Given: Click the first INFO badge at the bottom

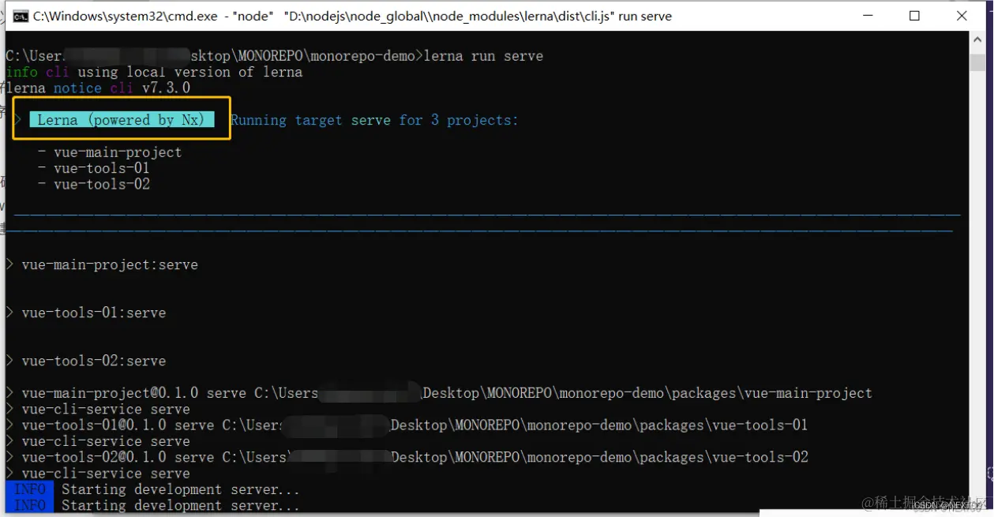Looking at the screenshot, I should [x=28, y=489].
